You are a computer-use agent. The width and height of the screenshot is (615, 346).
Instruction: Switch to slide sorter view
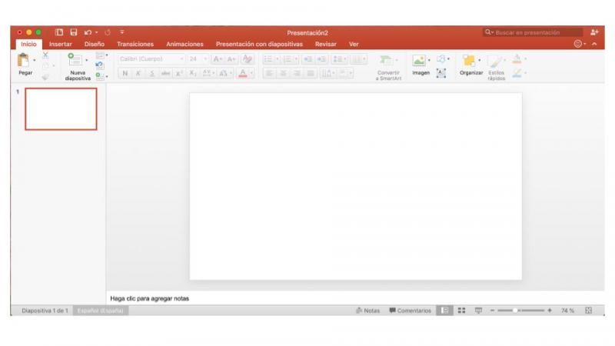(462, 311)
